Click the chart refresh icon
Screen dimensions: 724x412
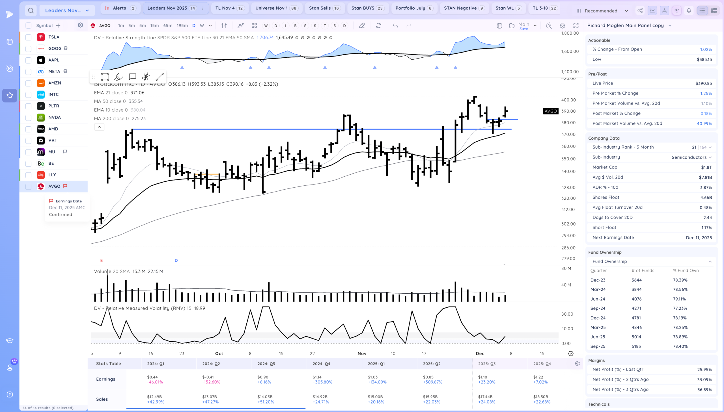[x=378, y=26]
